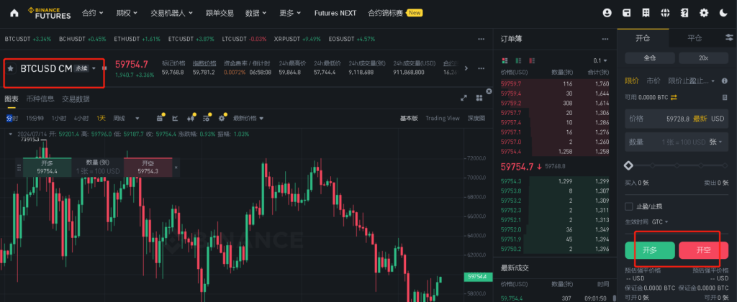This screenshot has height=302, width=737.
Task: Favorite BTCUSD CM with the star icon
Action: [10, 68]
